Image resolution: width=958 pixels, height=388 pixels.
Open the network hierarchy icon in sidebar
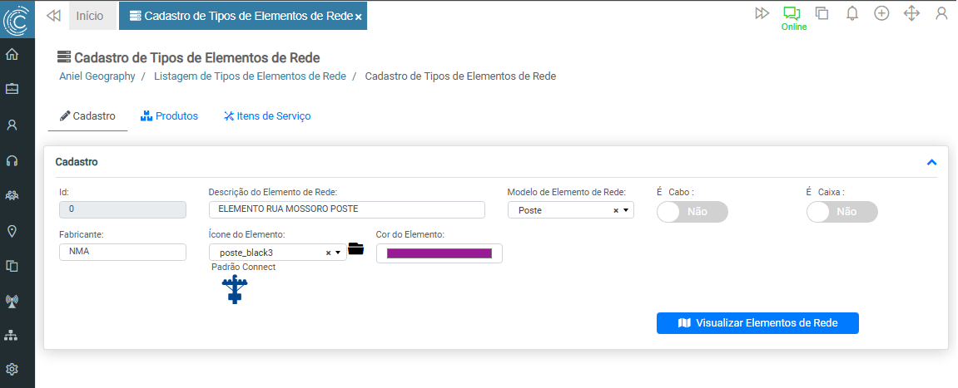coord(12,336)
